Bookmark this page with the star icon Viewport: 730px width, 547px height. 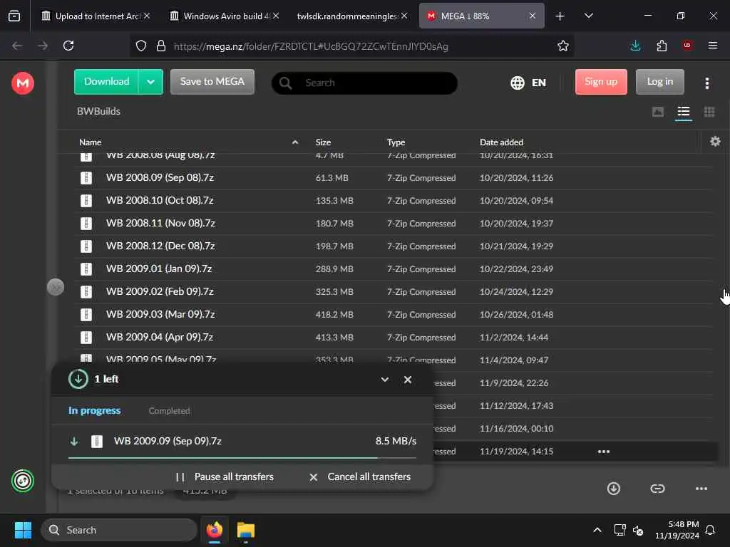[x=563, y=46]
